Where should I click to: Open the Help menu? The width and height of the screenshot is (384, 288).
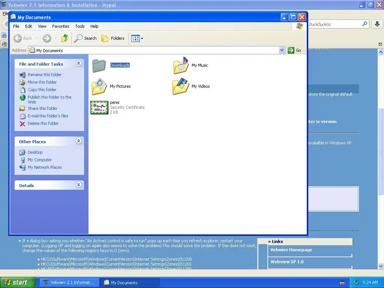coord(94,26)
